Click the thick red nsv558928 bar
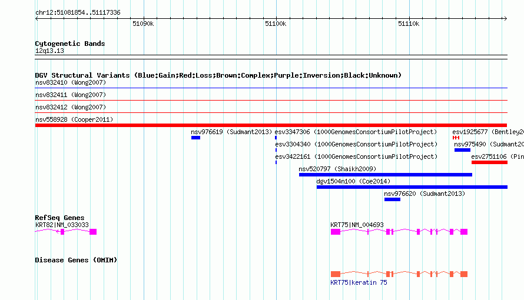 (x=271, y=125)
